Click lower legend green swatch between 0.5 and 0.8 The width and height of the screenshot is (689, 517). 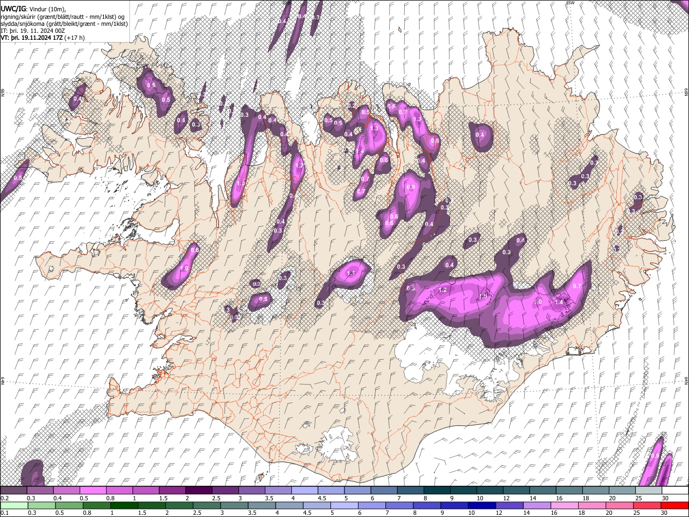pyautogui.click(x=69, y=505)
